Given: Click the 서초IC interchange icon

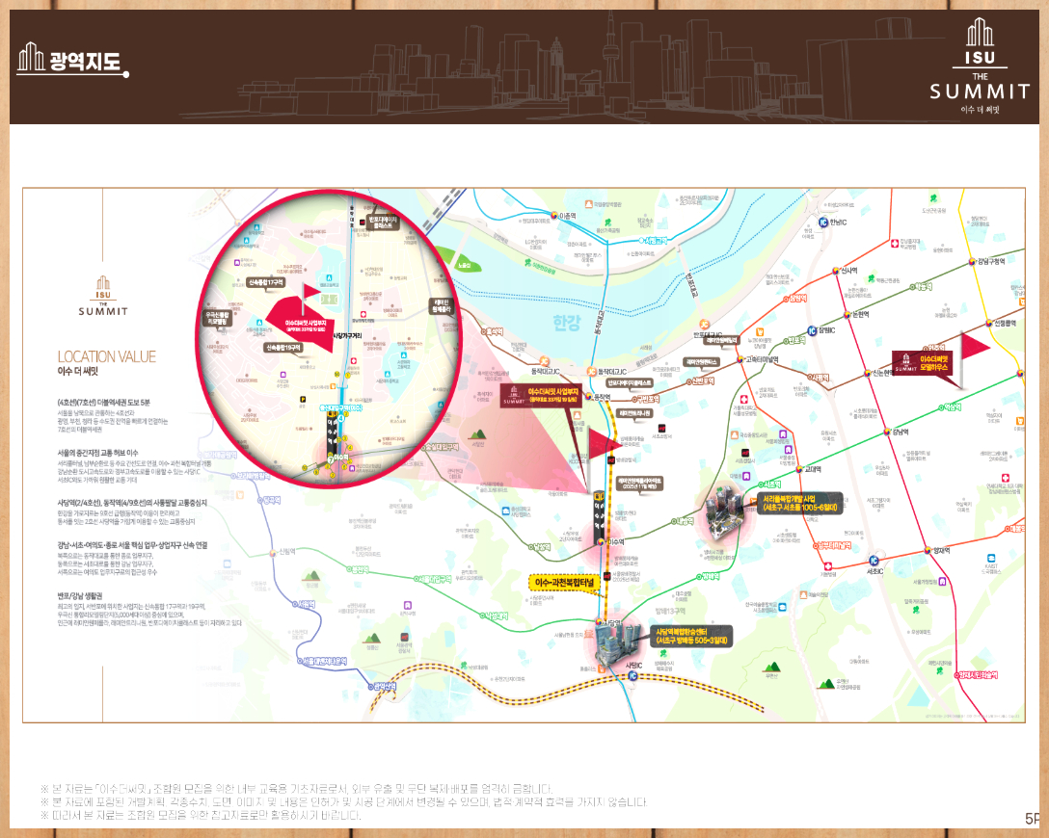Looking at the screenshot, I should tap(874, 561).
